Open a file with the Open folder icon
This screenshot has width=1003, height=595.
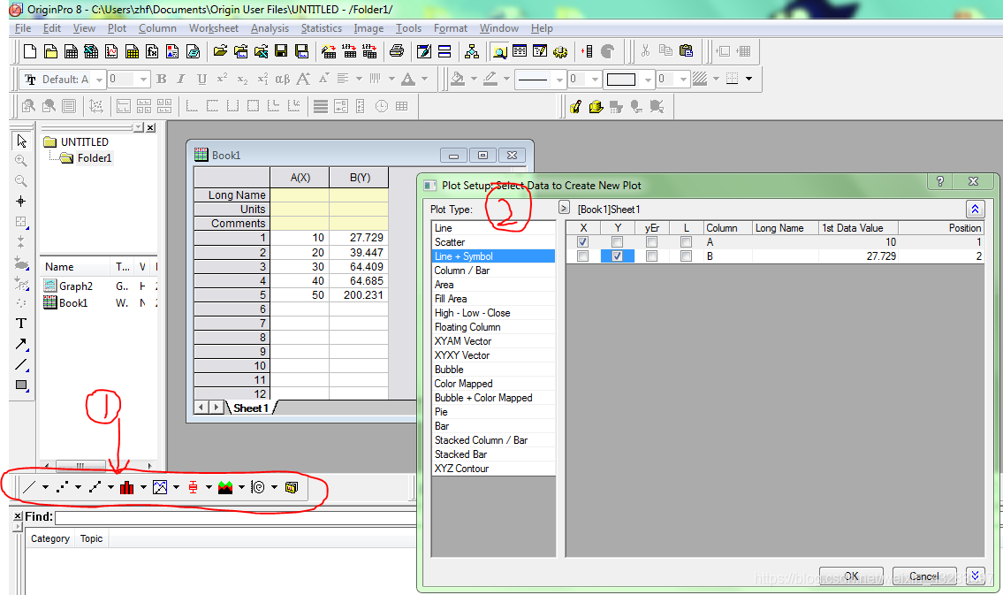point(220,52)
